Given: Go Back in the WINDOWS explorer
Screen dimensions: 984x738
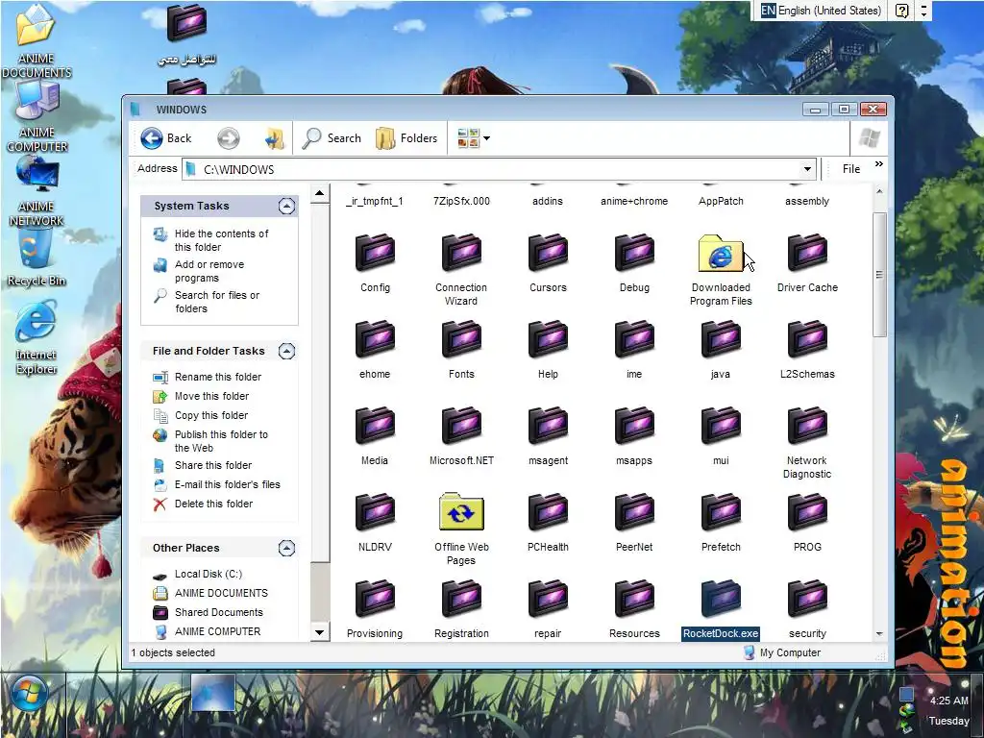Looking at the screenshot, I should click(x=165, y=138).
